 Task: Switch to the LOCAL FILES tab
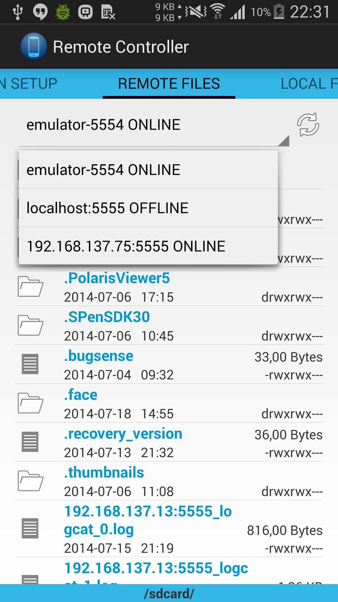point(309,84)
